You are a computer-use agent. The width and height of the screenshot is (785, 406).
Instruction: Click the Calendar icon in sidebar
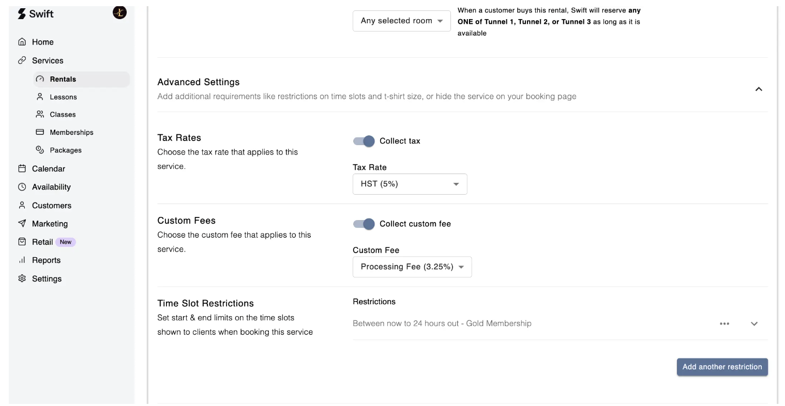click(x=22, y=168)
